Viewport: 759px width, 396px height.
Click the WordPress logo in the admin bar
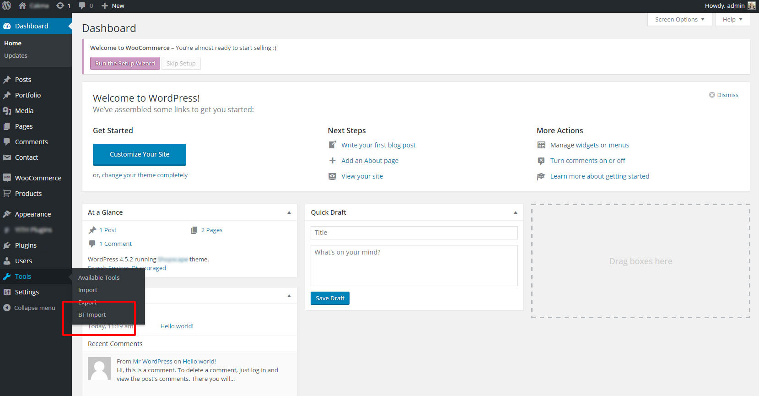(6, 5)
